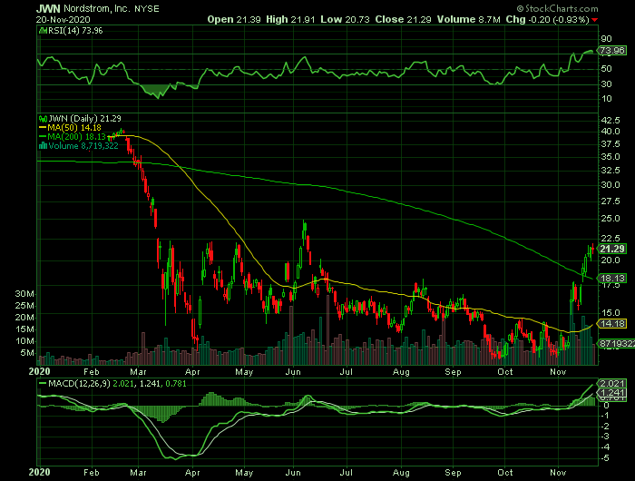Viewport: 635px width, 481px height.
Task: Click the 40.0 price axis label
Action: pyautogui.click(x=611, y=132)
